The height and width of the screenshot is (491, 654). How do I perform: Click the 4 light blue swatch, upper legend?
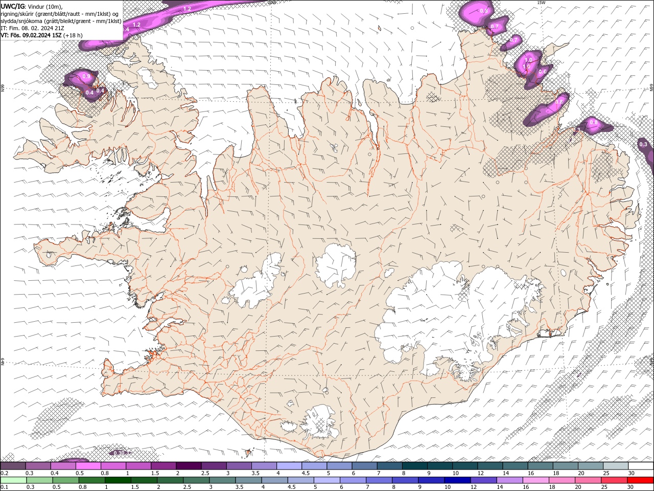[289, 466]
